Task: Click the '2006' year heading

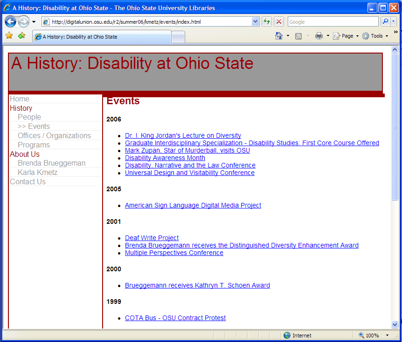Action: [x=114, y=119]
